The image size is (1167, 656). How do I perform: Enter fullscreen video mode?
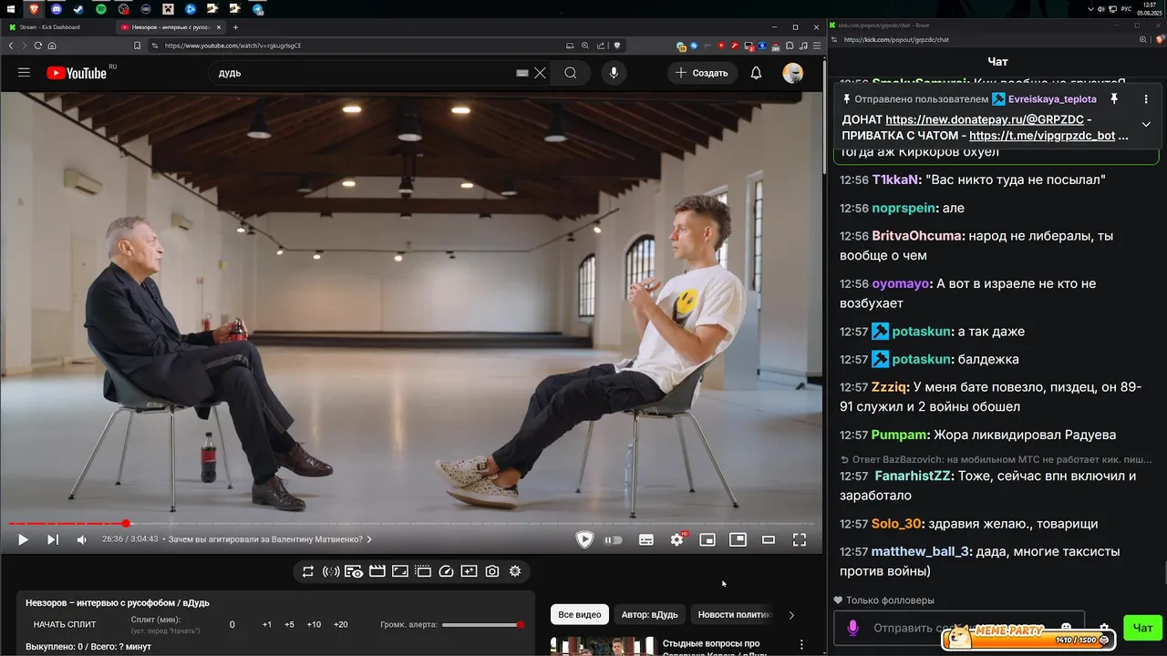(800, 539)
